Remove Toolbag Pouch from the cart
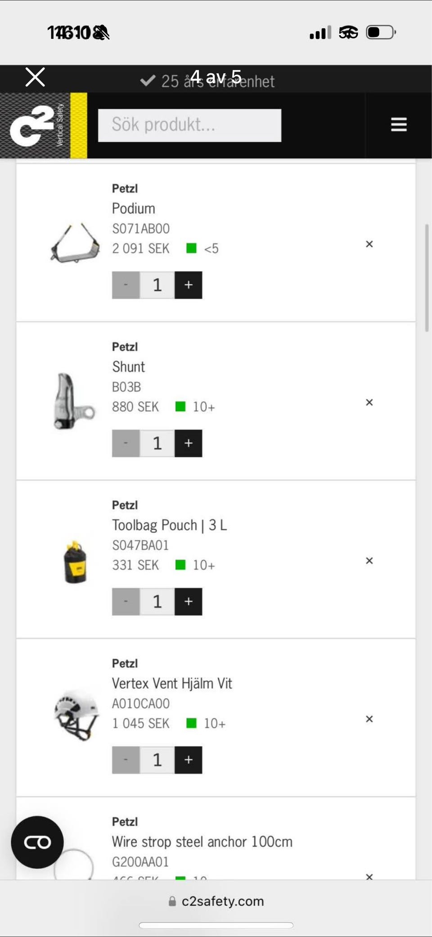 [369, 561]
